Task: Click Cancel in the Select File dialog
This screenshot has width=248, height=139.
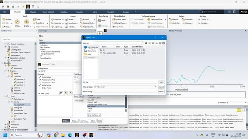Action: tap(161, 87)
